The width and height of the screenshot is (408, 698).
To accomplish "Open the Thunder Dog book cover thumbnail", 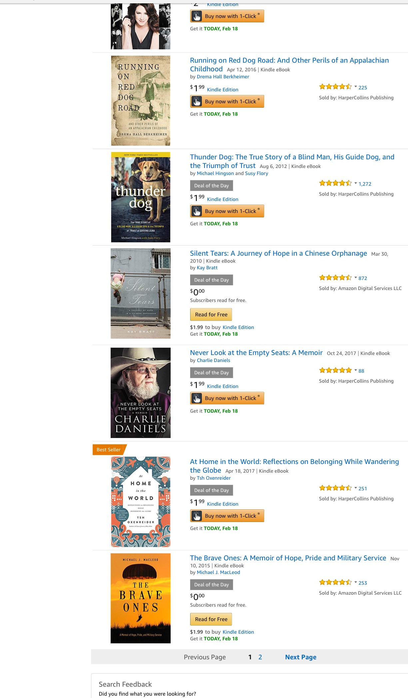I will pyautogui.click(x=141, y=197).
